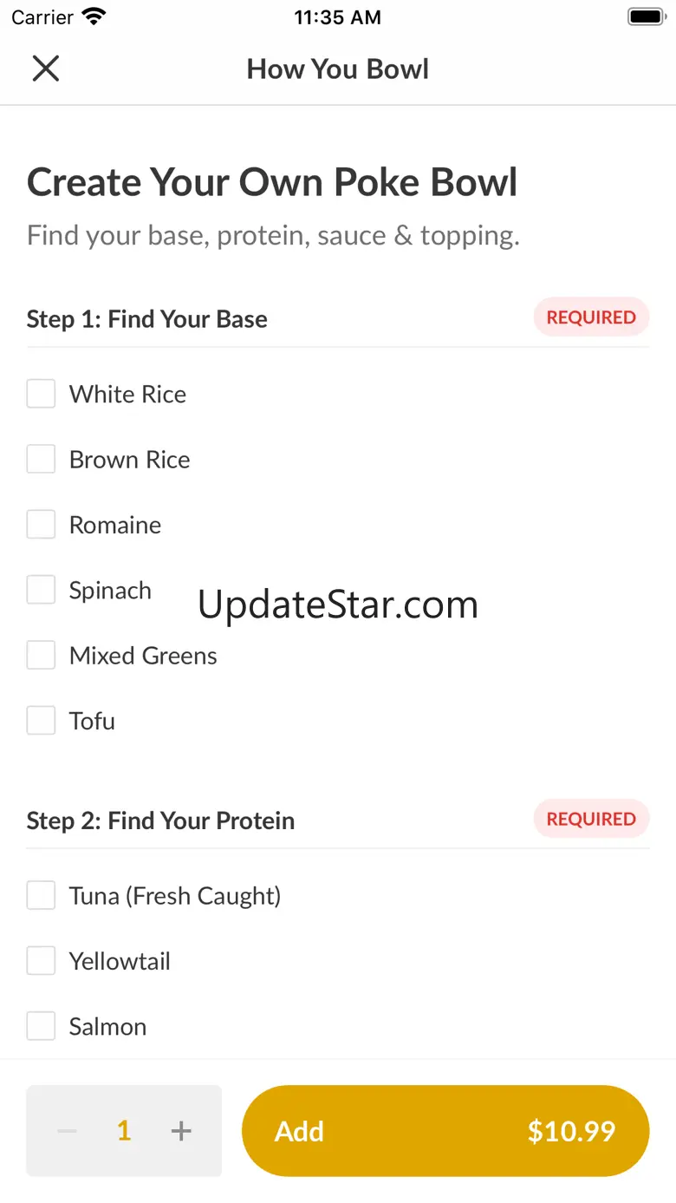Tap the plus quantity icon
Image resolution: width=676 pixels, height=1203 pixels.
(181, 1131)
